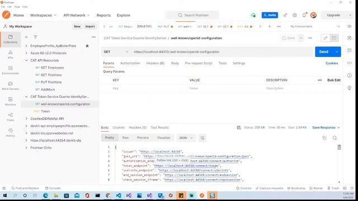This screenshot has width=358, height=201.
Task: Collapse the CAT API Resources collection
Action: pos(26,60)
